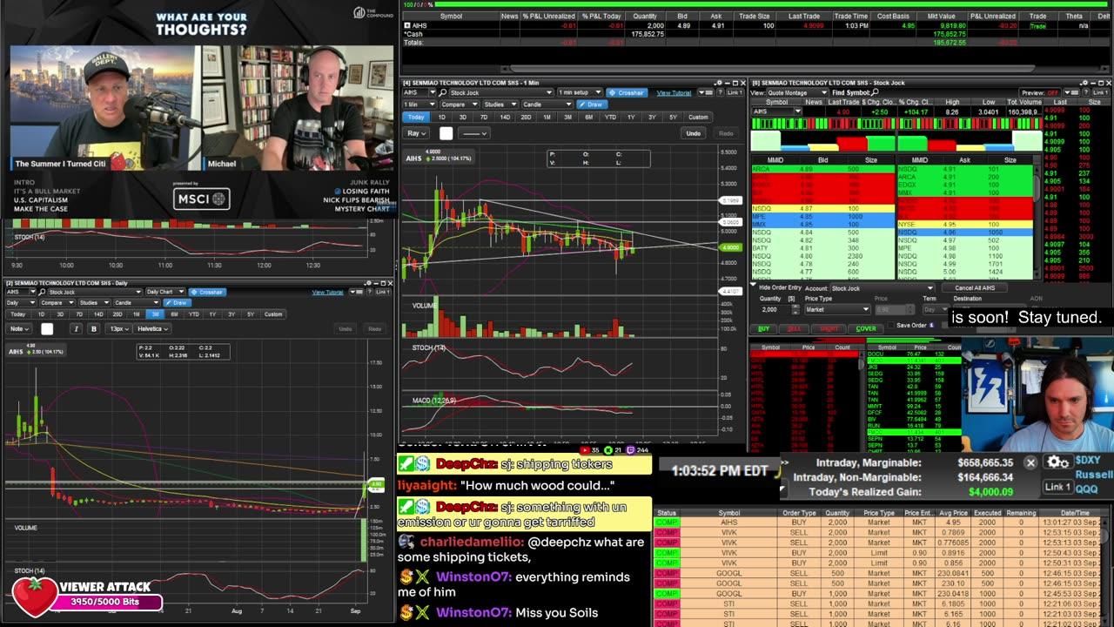
Task: Close the account balance overlay with X
Action: pos(1030,463)
